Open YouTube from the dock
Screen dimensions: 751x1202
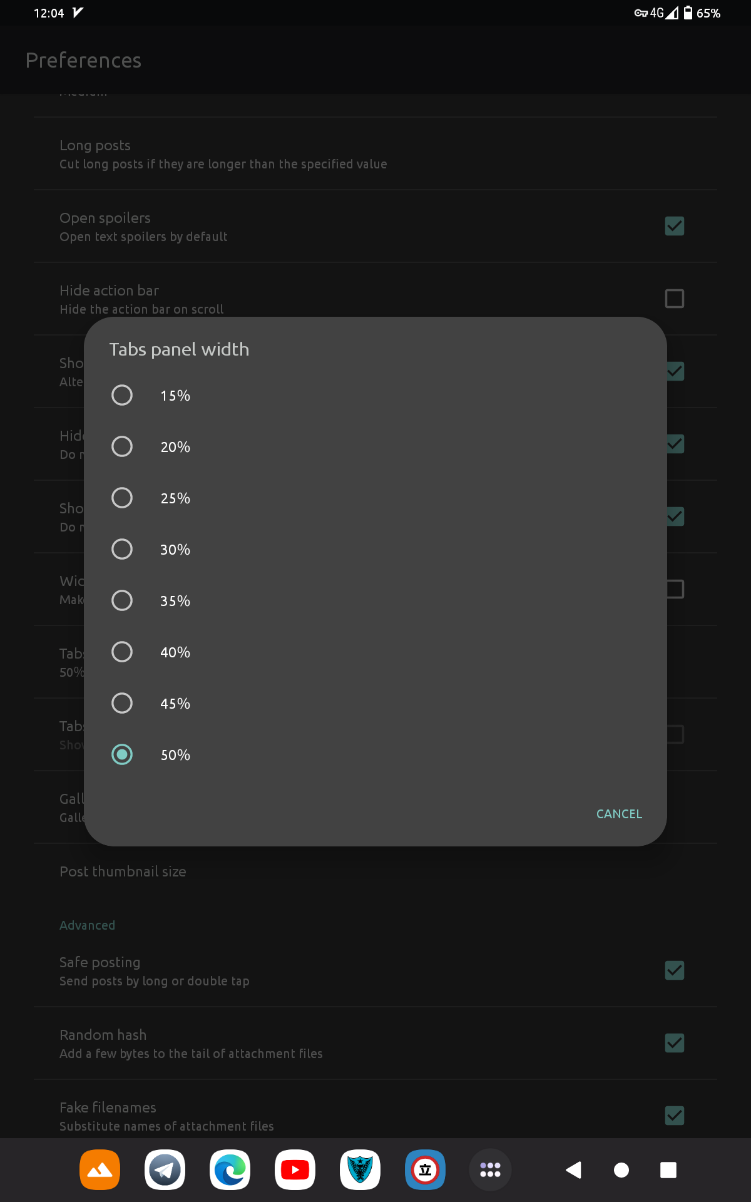[x=295, y=1170]
